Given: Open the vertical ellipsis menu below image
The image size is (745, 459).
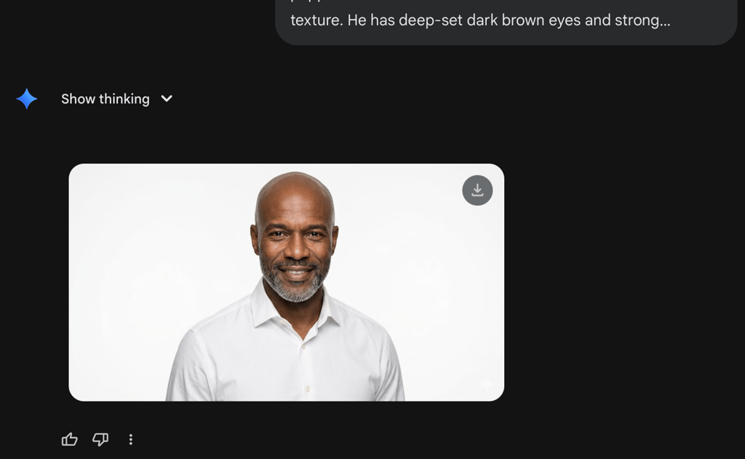Looking at the screenshot, I should (131, 439).
